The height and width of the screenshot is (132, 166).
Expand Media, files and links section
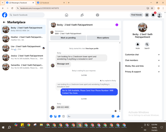142,66
